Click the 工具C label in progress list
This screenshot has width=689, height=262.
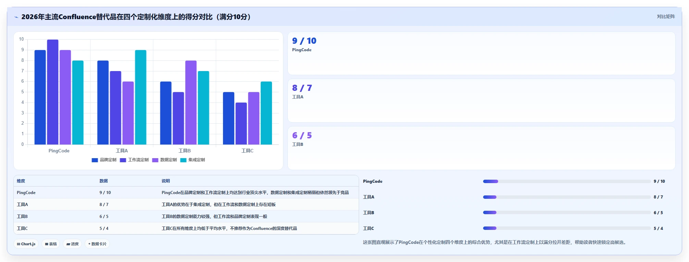tap(369, 229)
